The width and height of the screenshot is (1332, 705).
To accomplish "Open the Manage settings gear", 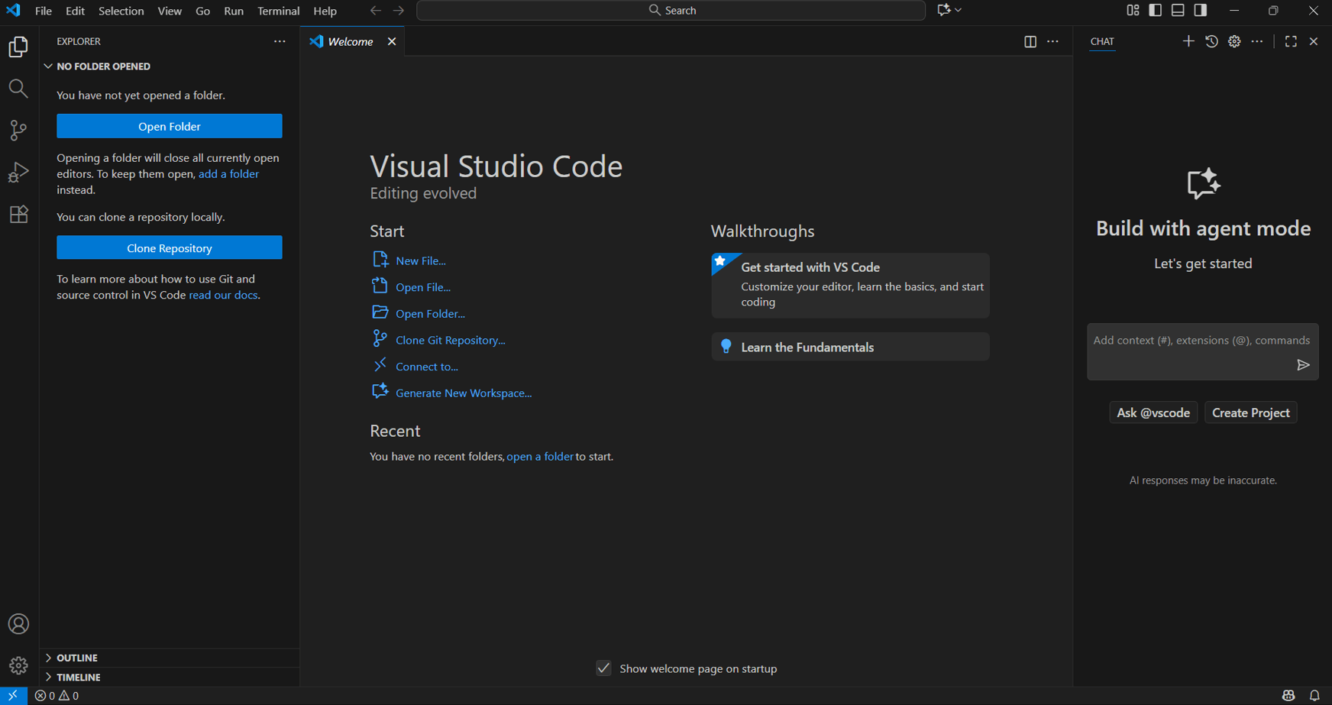I will pos(18,665).
